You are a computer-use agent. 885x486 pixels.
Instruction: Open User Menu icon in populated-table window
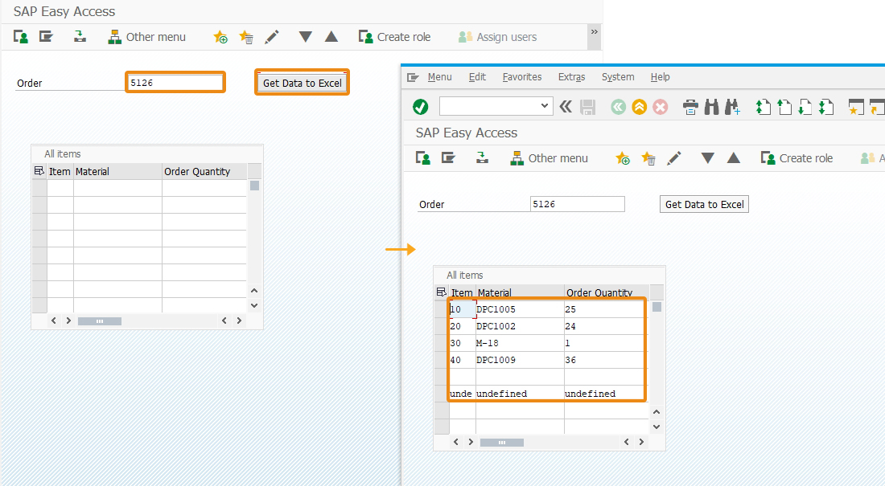coord(422,158)
